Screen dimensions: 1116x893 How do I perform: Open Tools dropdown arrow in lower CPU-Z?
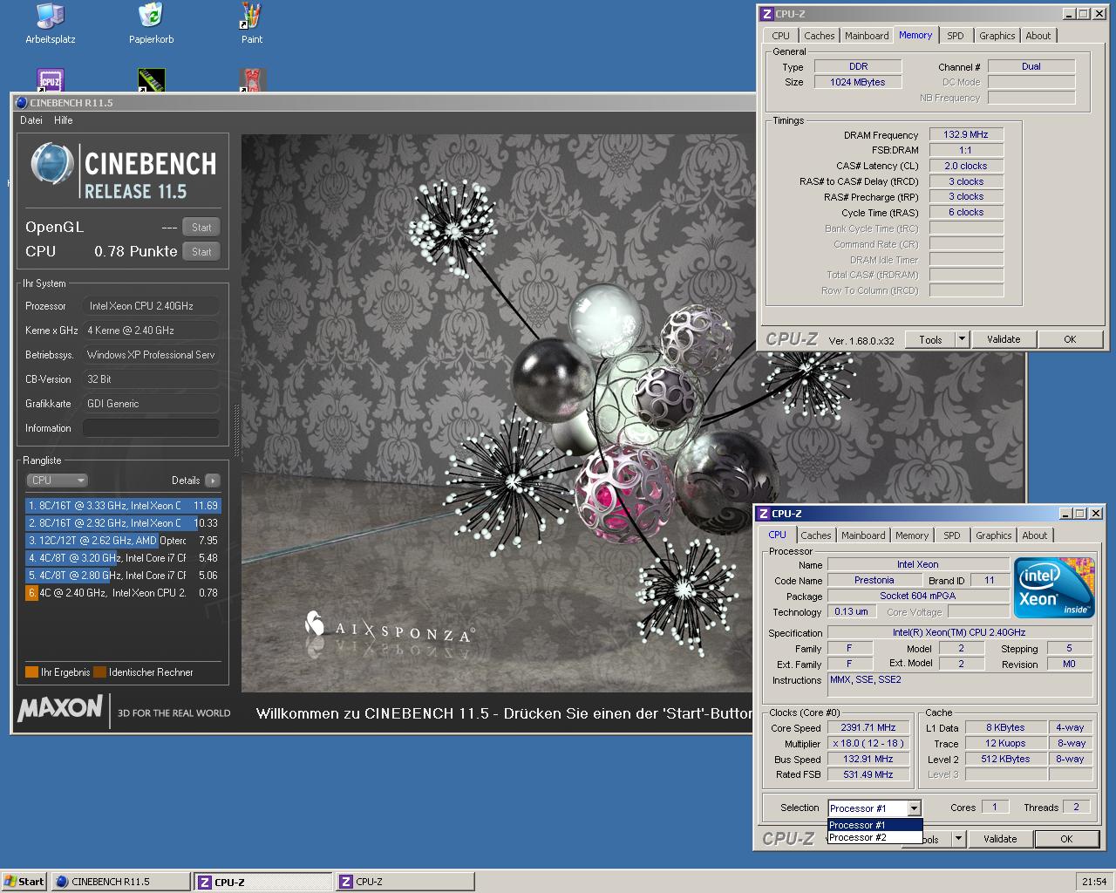point(958,839)
